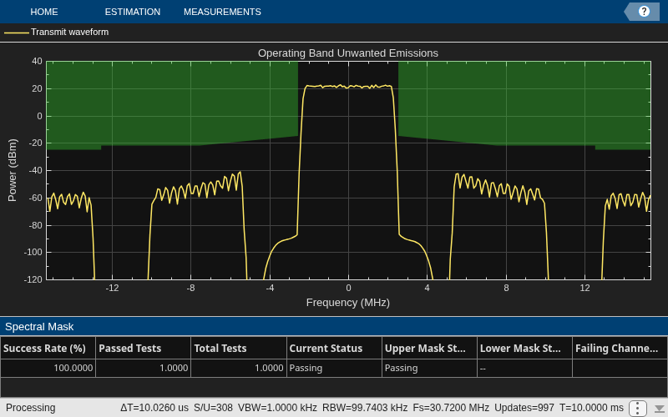Viewport: 668px width, 417px height.
Task: Click the 12 tick on frequency axis
Action: point(585,288)
